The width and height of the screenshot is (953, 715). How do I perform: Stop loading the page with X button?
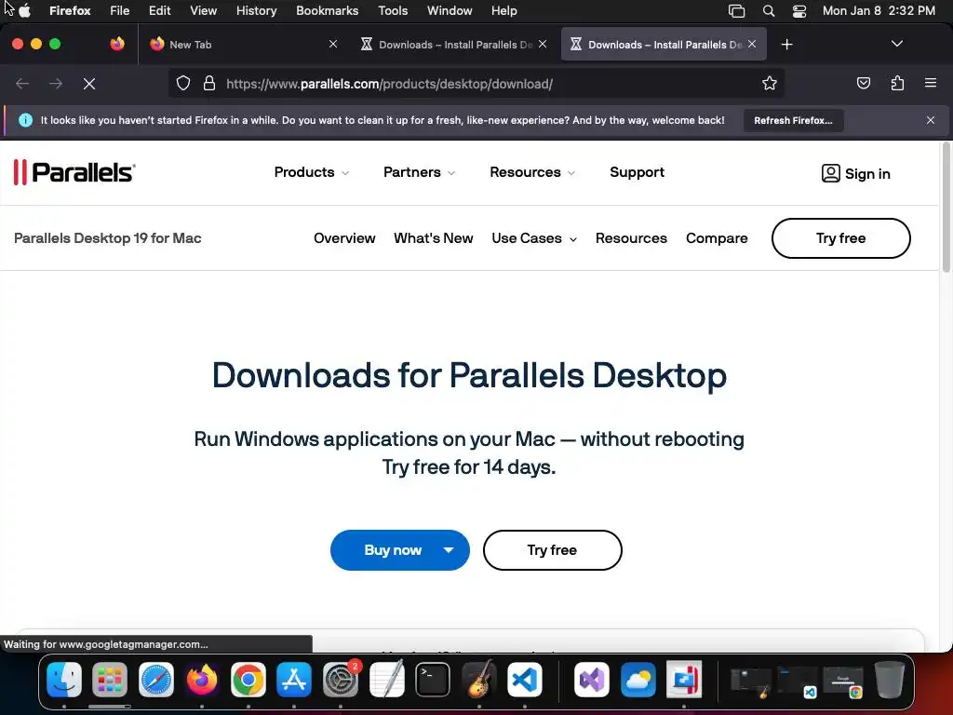coord(89,84)
